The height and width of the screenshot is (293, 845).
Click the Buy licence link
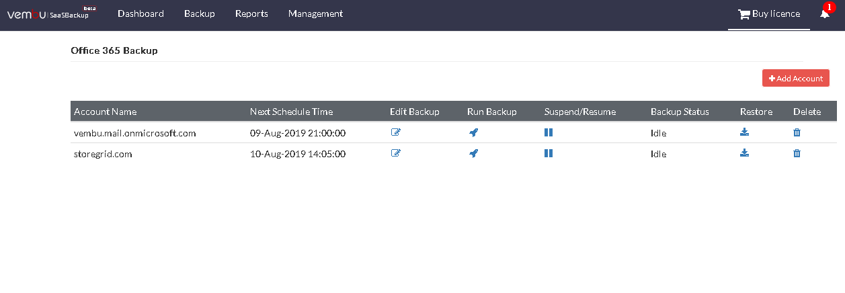coord(769,13)
